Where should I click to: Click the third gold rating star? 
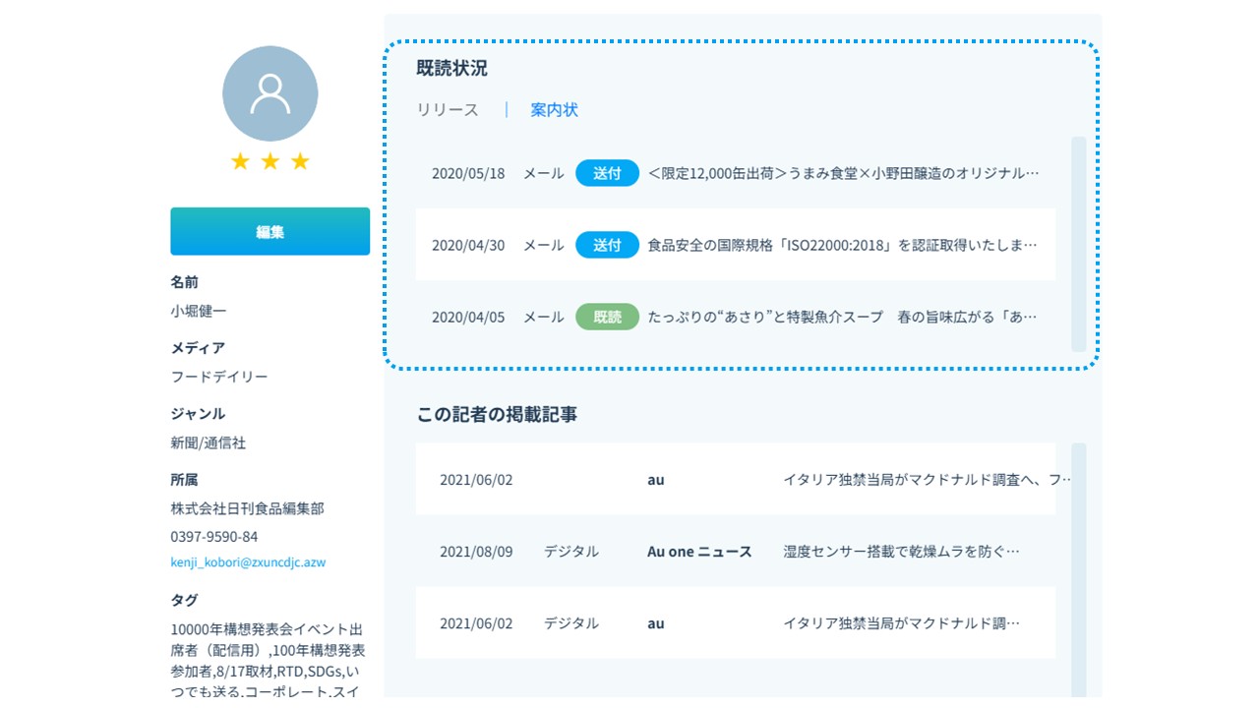pyautogui.click(x=300, y=161)
